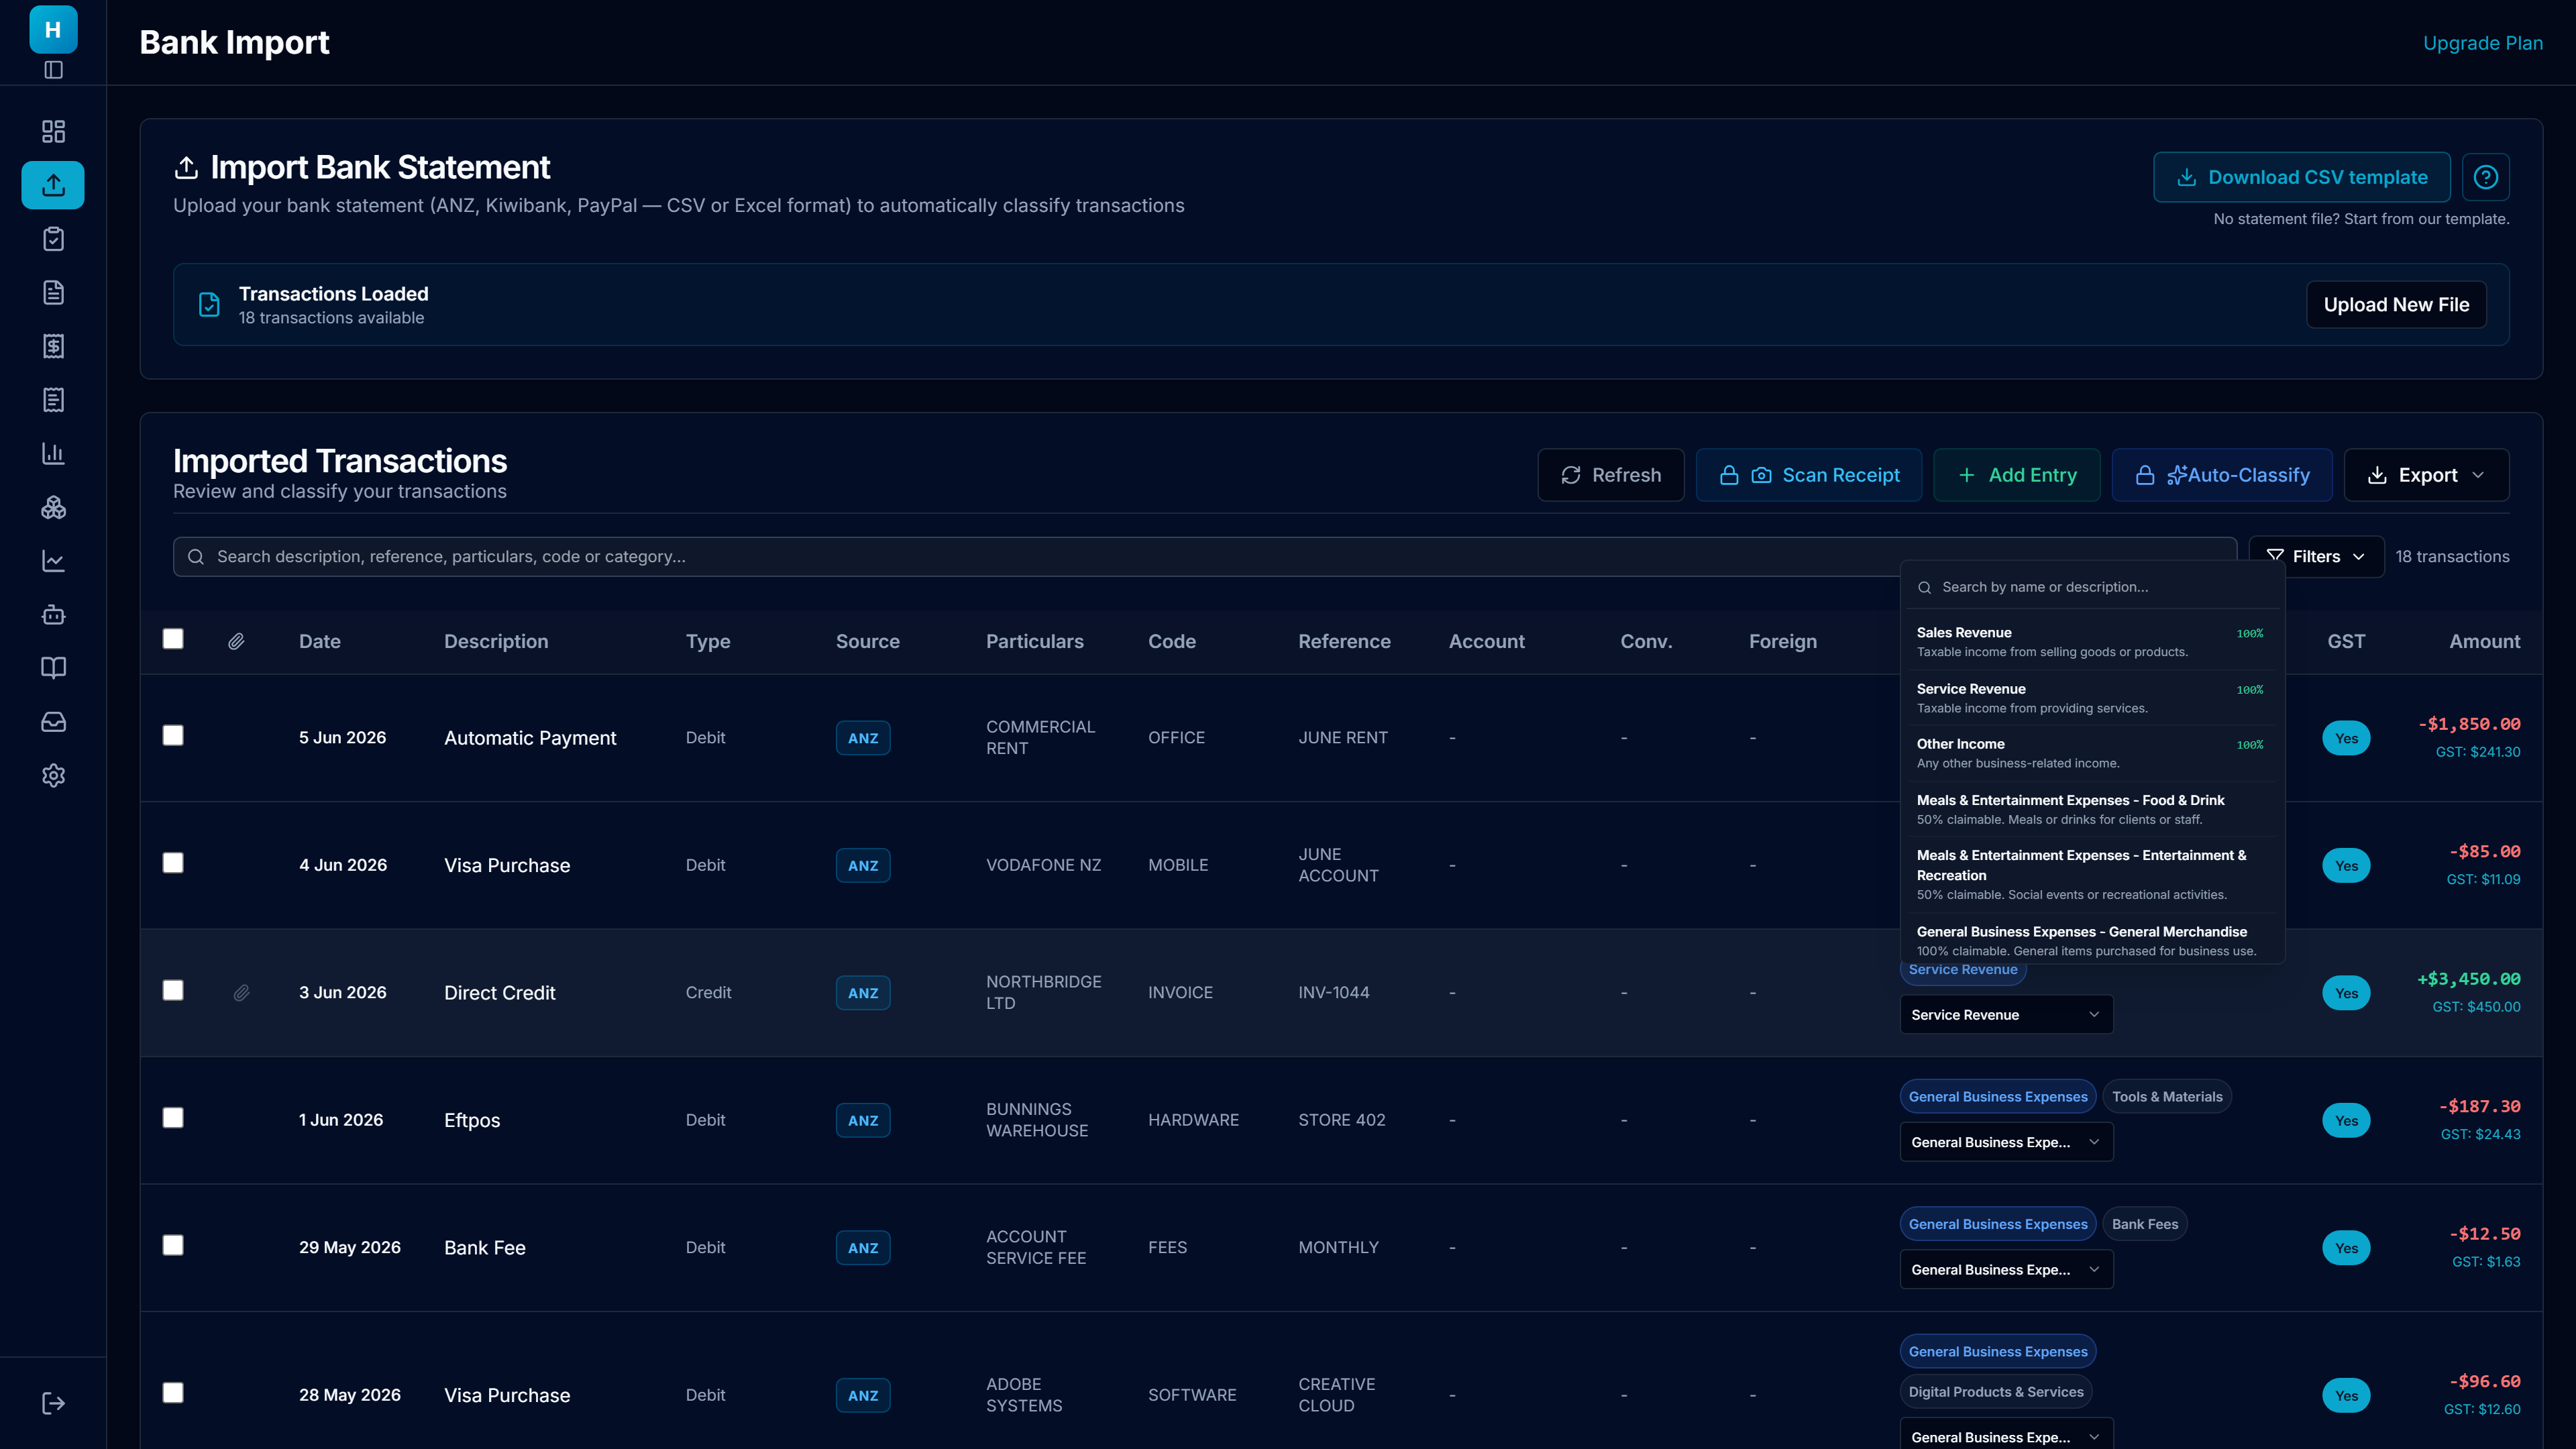
Task: Click the Upgrade Plan link
Action: [2482, 43]
